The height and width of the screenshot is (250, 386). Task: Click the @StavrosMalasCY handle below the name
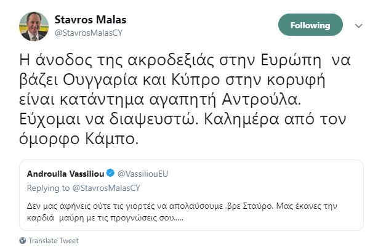point(84,33)
